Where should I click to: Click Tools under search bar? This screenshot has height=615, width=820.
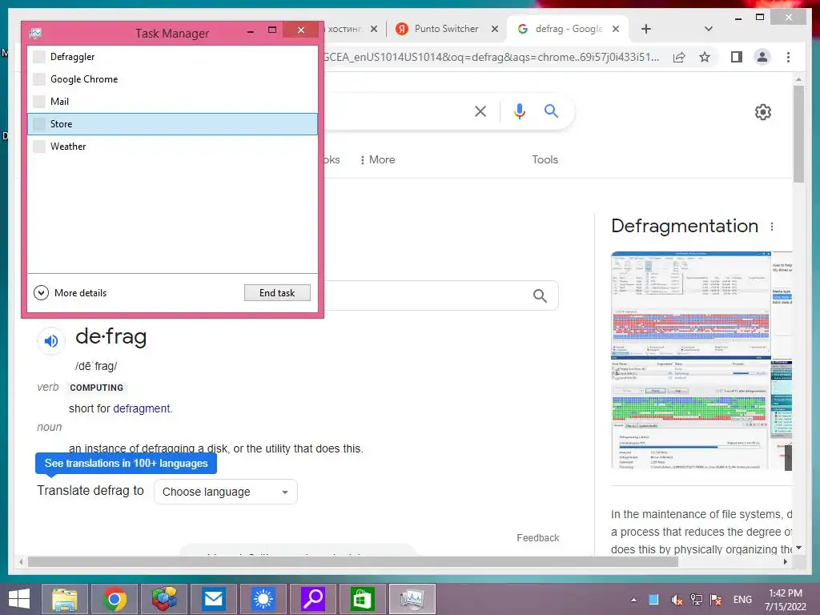545,159
